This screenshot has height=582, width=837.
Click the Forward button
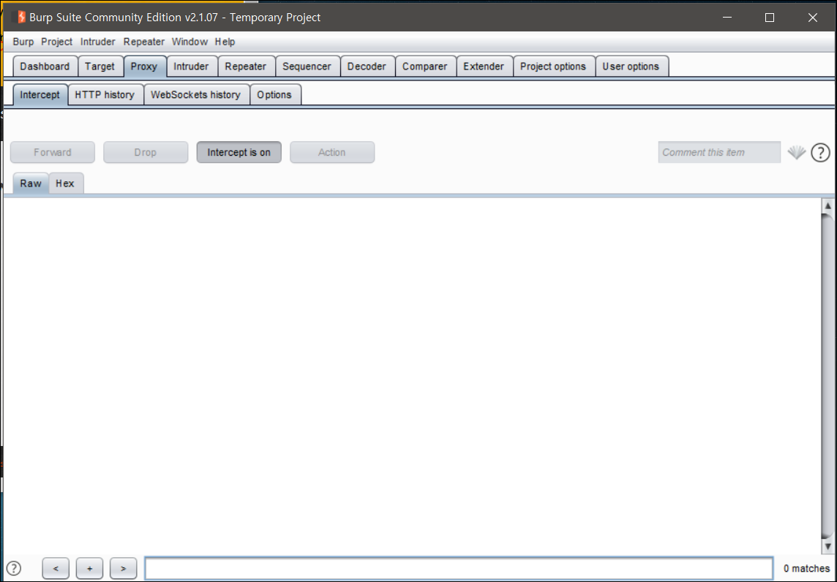click(53, 152)
